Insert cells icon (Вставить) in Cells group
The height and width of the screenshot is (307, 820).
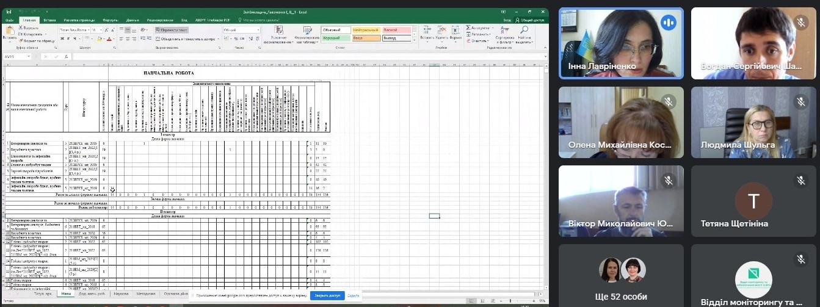click(426, 29)
